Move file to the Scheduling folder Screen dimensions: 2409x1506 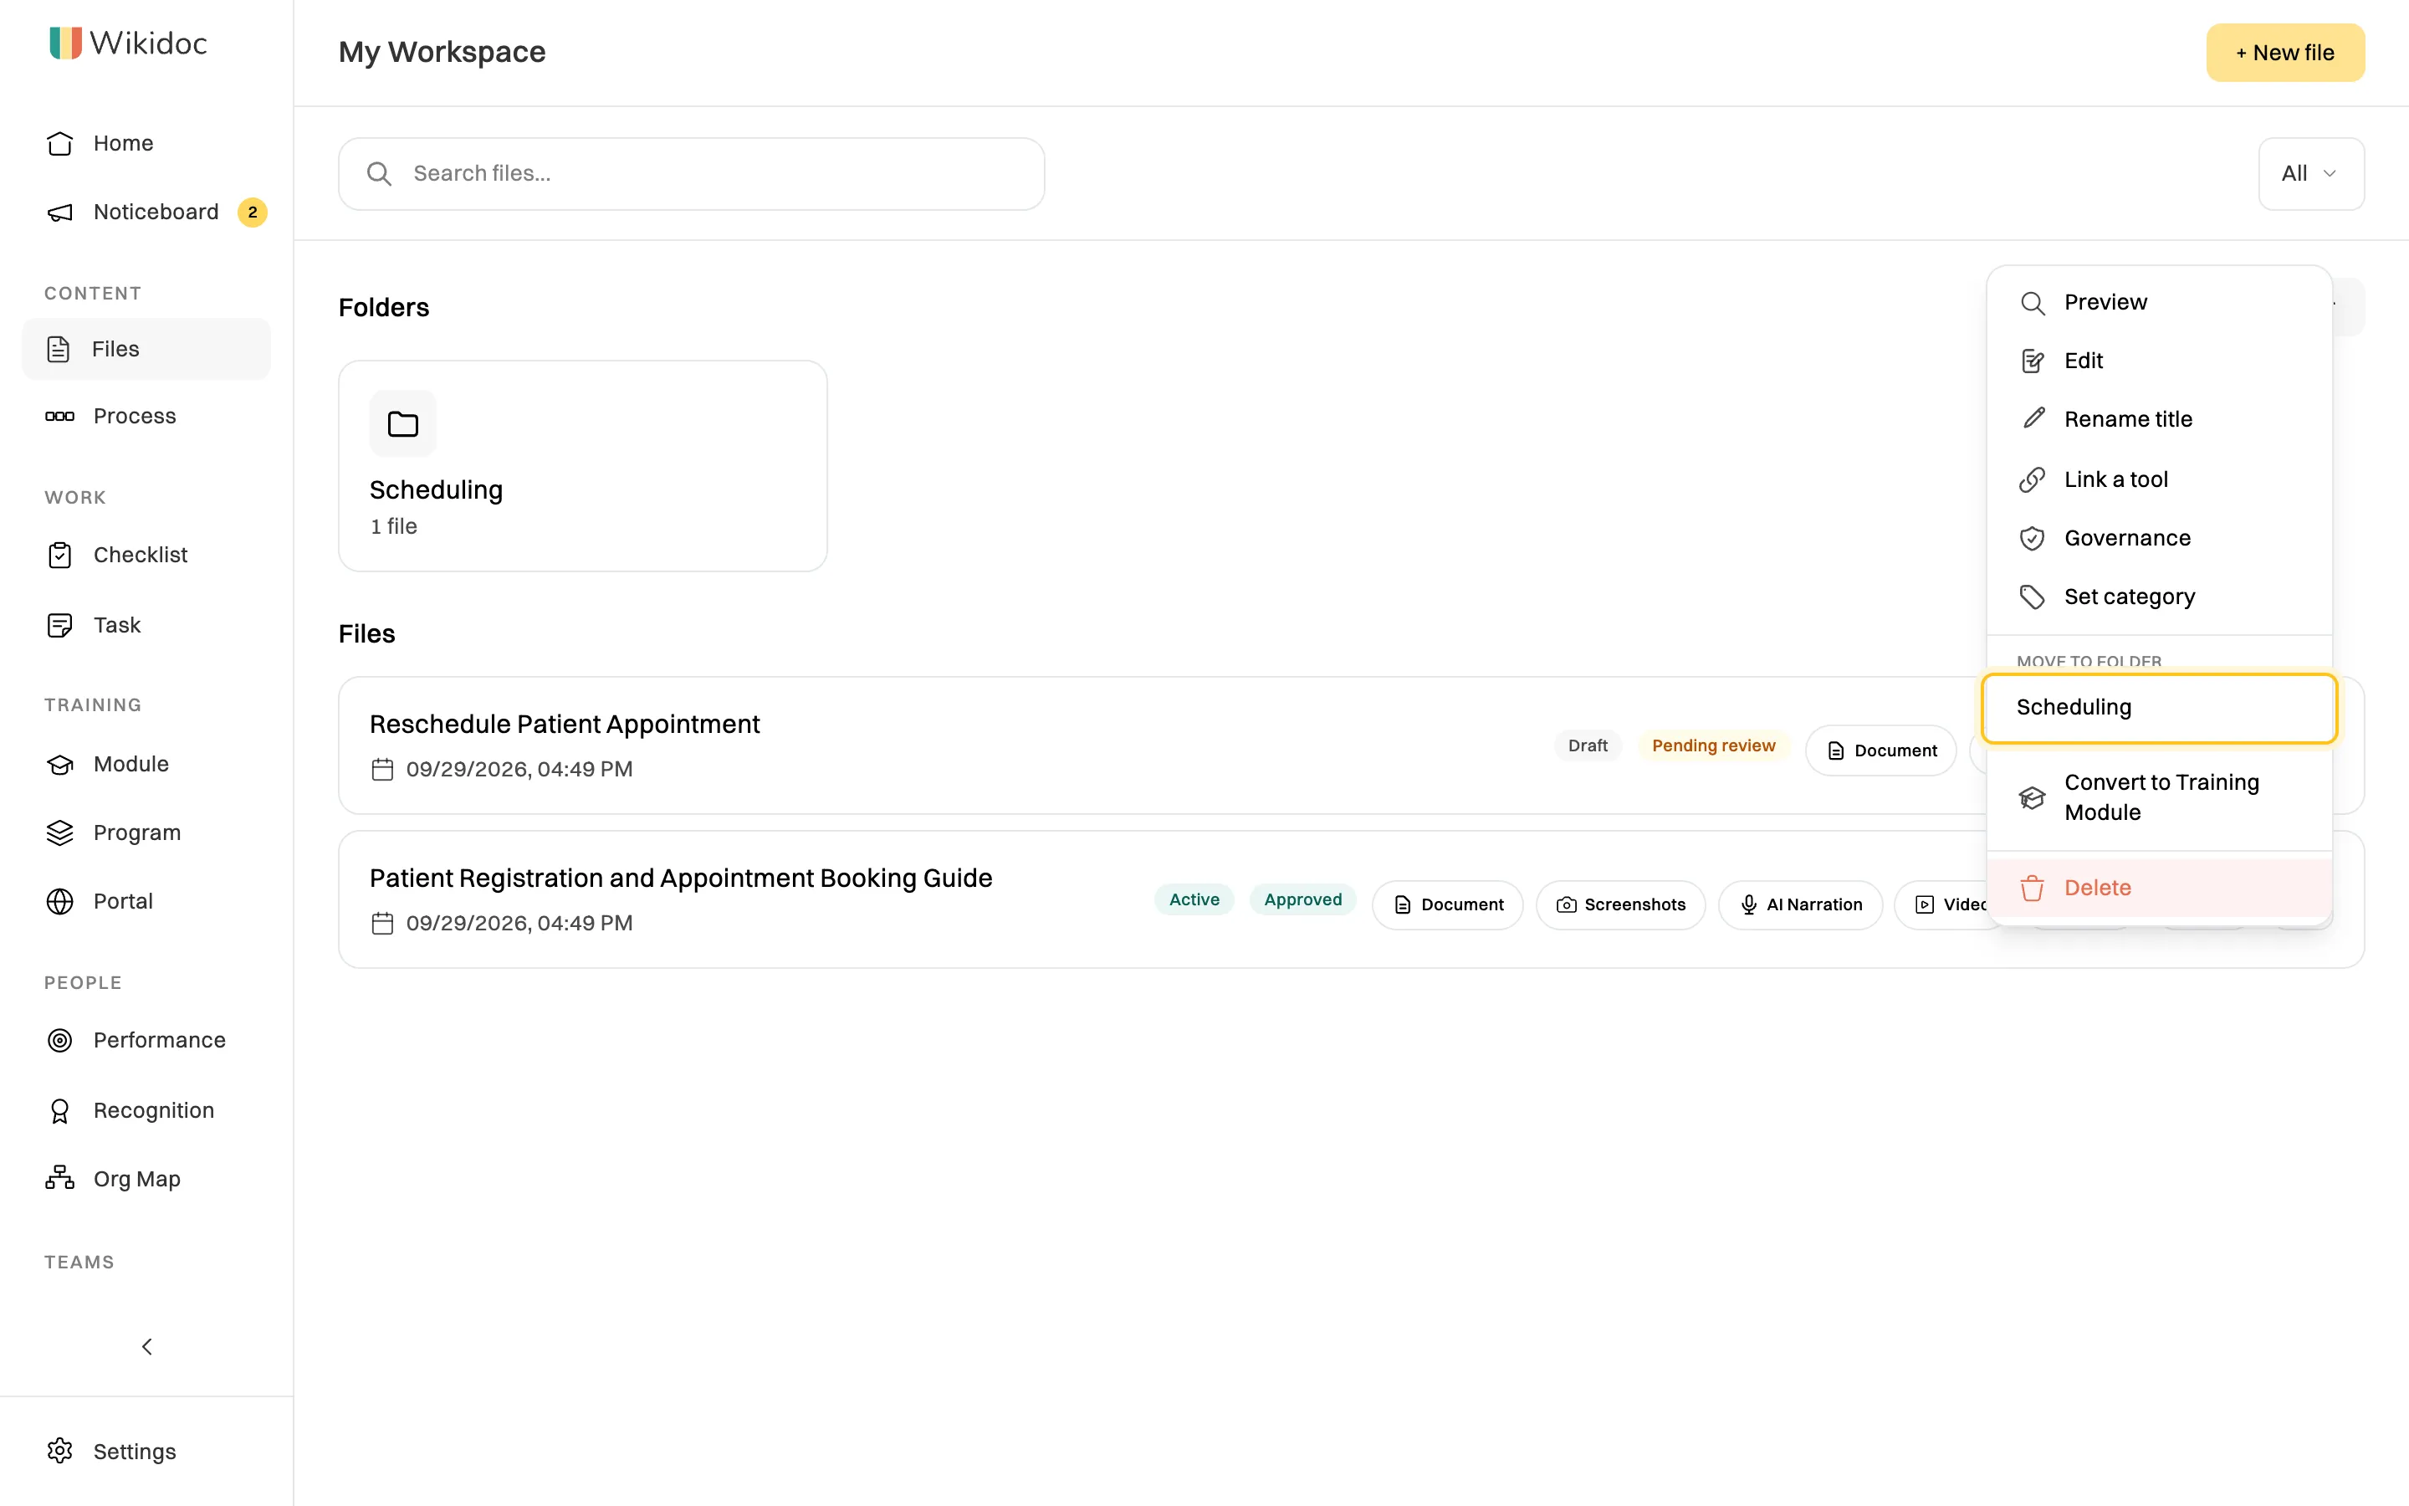tap(2159, 707)
